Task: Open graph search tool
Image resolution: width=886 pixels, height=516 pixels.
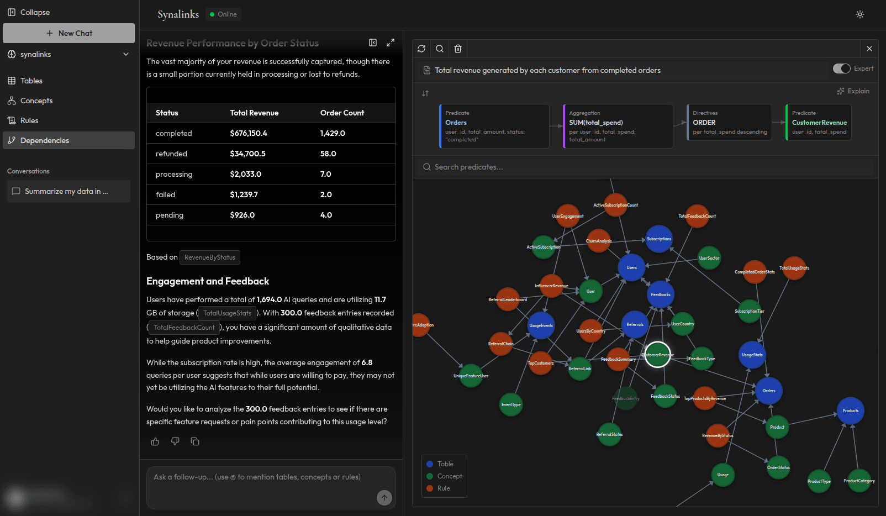Action: point(440,49)
